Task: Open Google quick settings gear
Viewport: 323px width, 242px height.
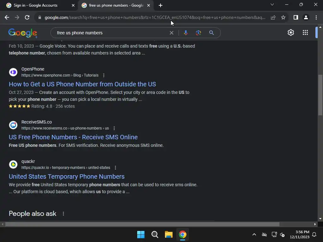Action: pyautogui.click(x=291, y=32)
